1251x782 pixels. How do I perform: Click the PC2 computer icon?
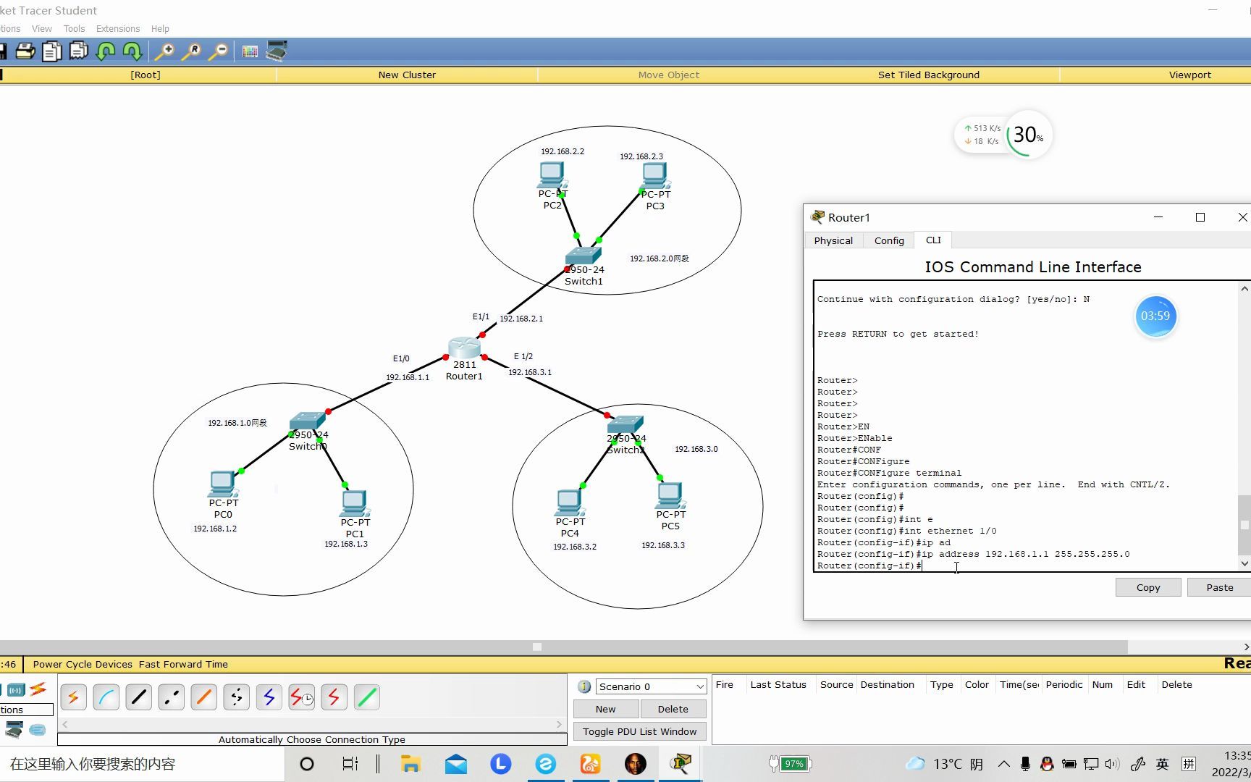click(552, 175)
